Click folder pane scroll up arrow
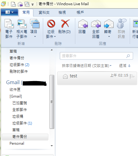 coord(52,50)
